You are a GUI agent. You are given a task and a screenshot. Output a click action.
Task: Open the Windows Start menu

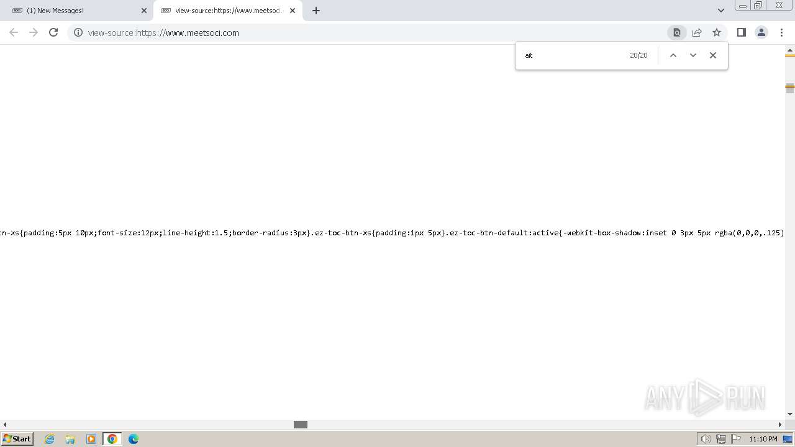click(17, 439)
